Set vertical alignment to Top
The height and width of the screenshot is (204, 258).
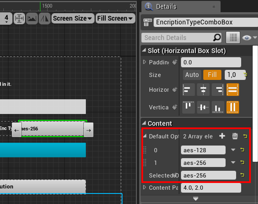pyautogui.click(x=189, y=107)
